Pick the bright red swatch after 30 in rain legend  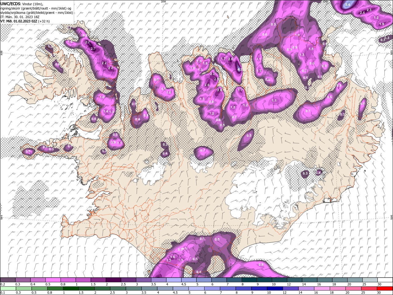(x=385, y=289)
